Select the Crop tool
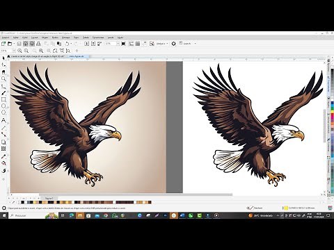Viewport: 334px width, 250px height. click(x=3, y=72)
